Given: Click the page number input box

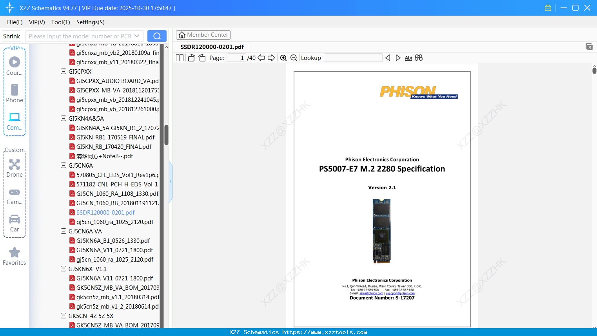Looking at the screenshot, I should click(236, 58).
